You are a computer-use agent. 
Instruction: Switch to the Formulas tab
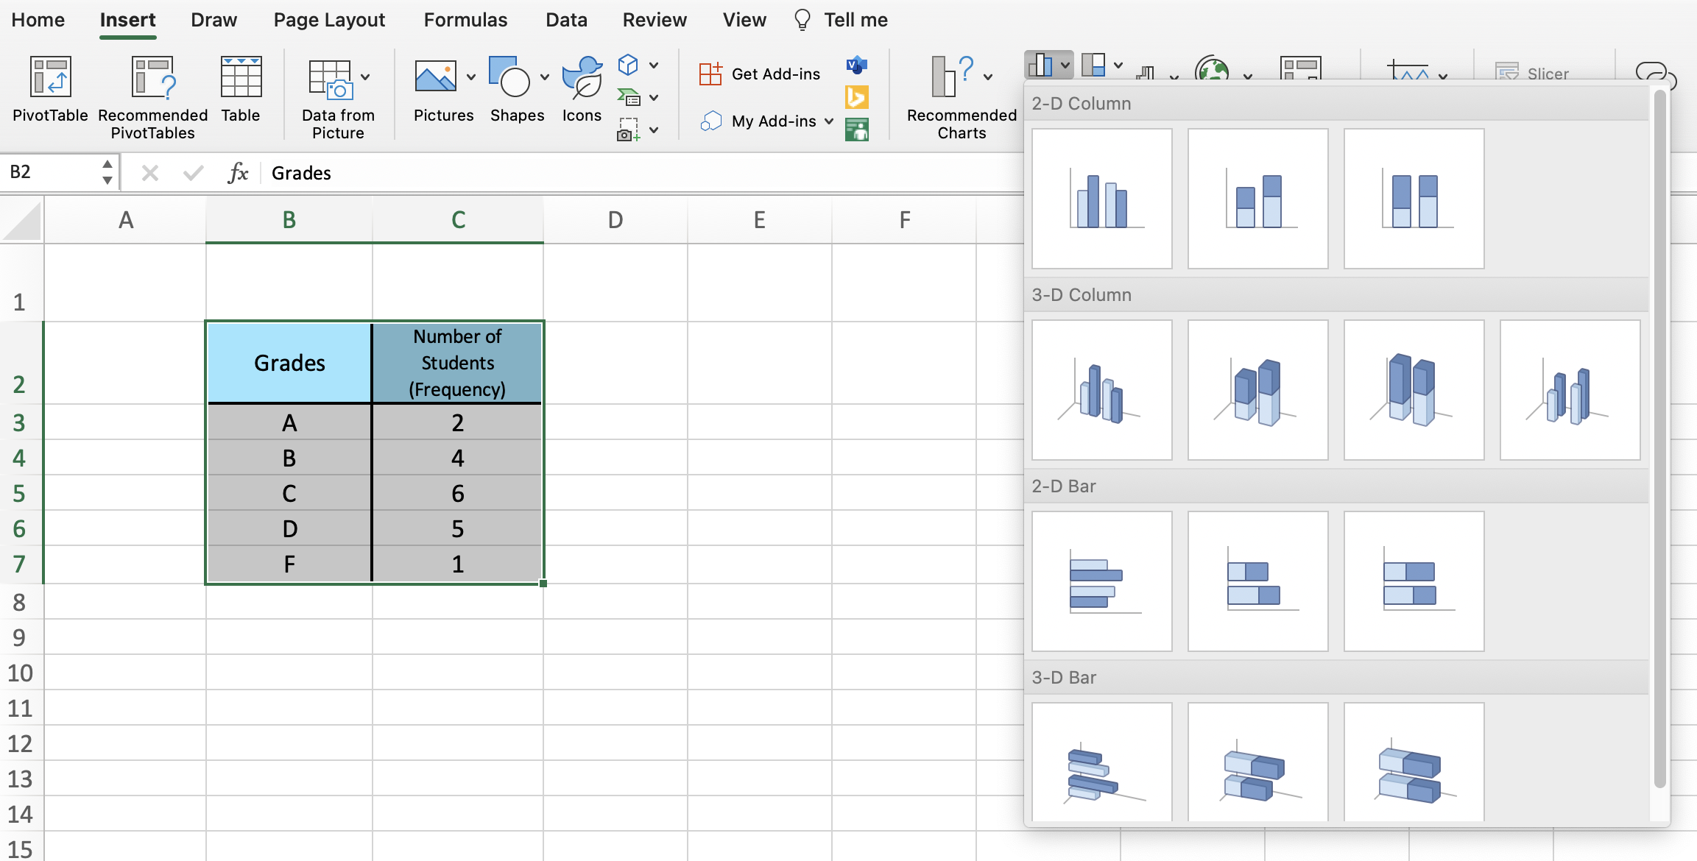click(x=465, y=20)
